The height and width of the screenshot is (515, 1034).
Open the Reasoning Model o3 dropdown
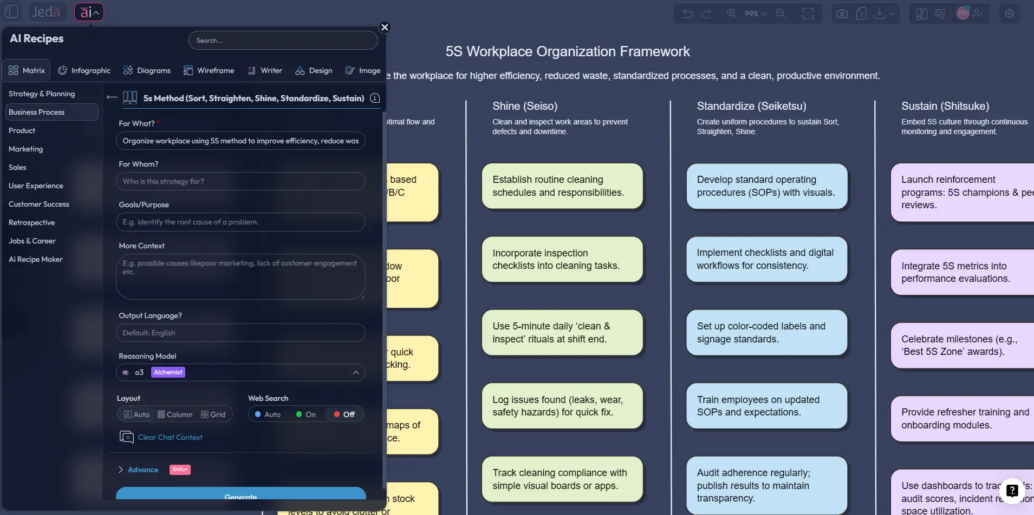coord(240,372)
